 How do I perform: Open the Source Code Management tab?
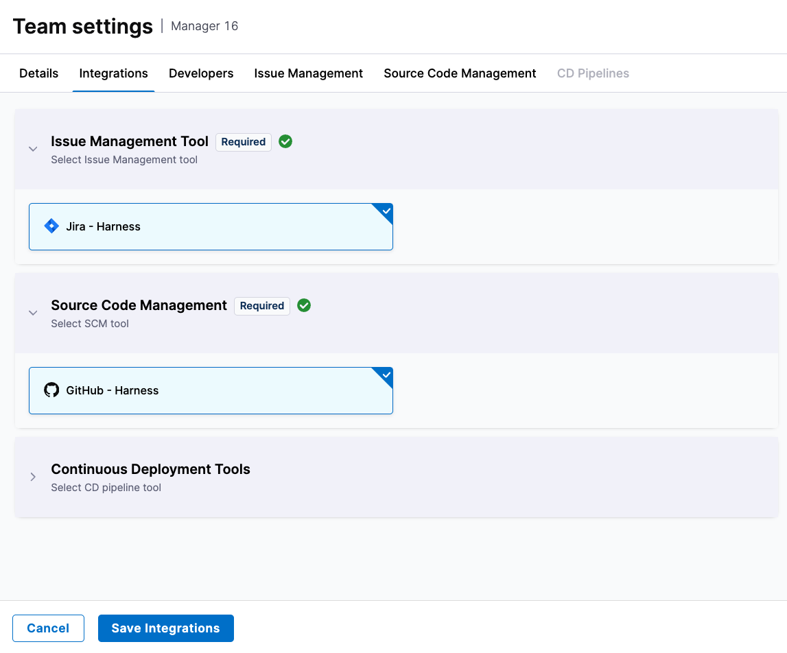pos(460,73)
